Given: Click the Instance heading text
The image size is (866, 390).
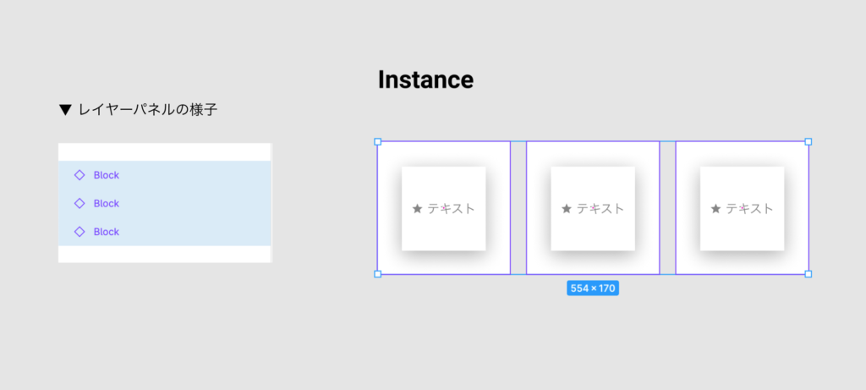Looking at the screenshot, I should tap(425, 80).
